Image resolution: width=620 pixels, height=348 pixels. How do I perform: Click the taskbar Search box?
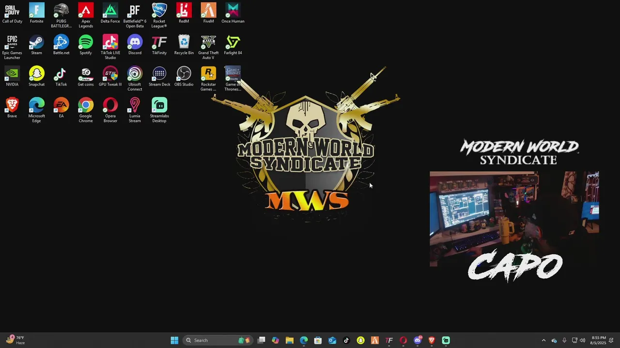pyautogui.click(x=217, y=340)
